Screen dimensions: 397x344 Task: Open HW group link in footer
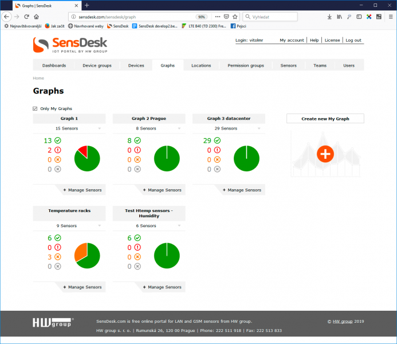click(x=343, y=321)
